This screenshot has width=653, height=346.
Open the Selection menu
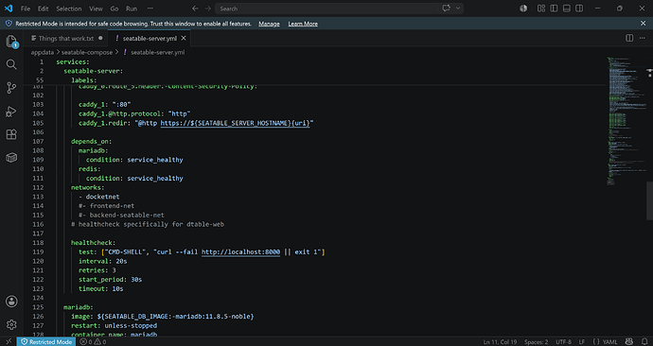(x=69, y=9)
